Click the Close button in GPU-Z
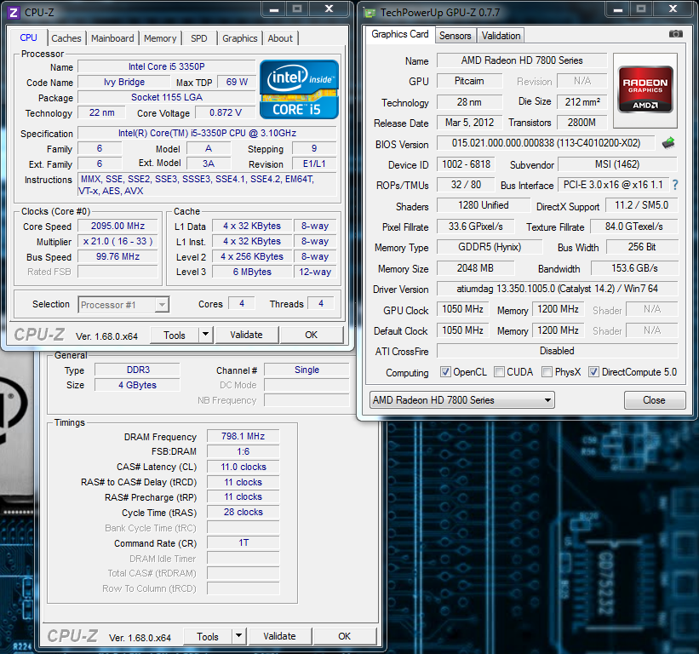699x654 pixels. [654, 400]
